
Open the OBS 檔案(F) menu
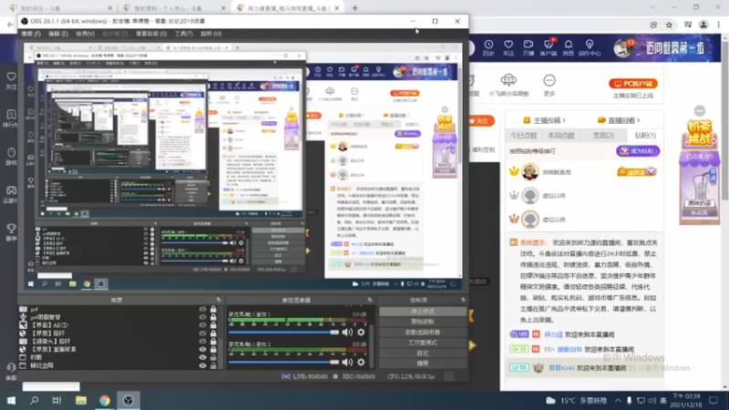pyautogui.click(x=31, y=34)
